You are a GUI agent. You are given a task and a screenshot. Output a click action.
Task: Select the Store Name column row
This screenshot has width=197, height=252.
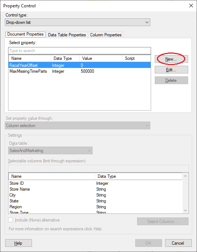point(95,189)
